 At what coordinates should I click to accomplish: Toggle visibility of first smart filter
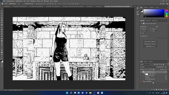coord(146,76)
